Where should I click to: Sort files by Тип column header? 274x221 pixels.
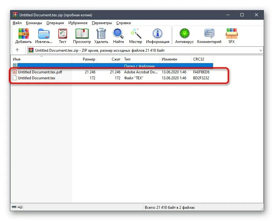pyautogui.click(x=141, y=59)
